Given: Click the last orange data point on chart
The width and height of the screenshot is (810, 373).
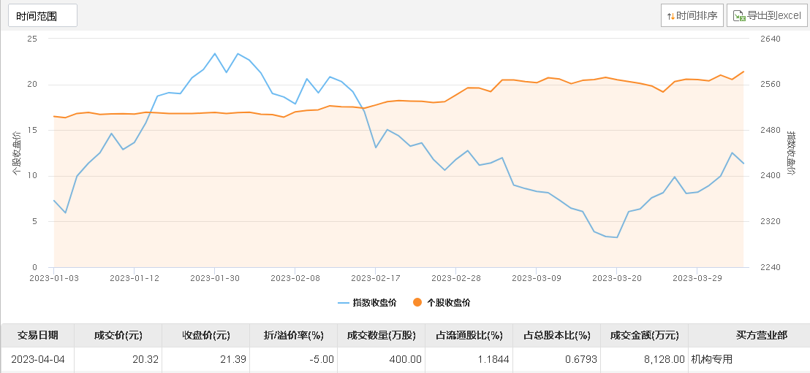Looking at the screenshot, I should 743,72.
